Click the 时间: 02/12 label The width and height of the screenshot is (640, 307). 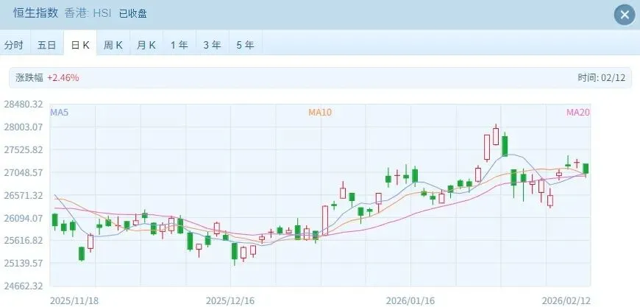click(x=601, y=77)
